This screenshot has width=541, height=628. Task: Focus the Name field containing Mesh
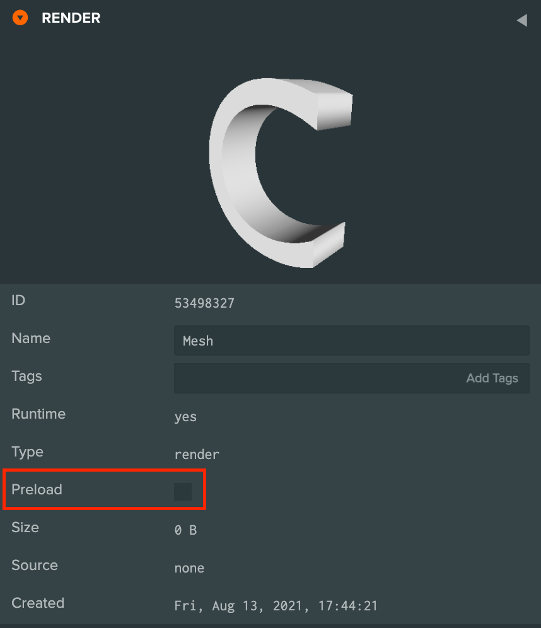coord(352,340)
